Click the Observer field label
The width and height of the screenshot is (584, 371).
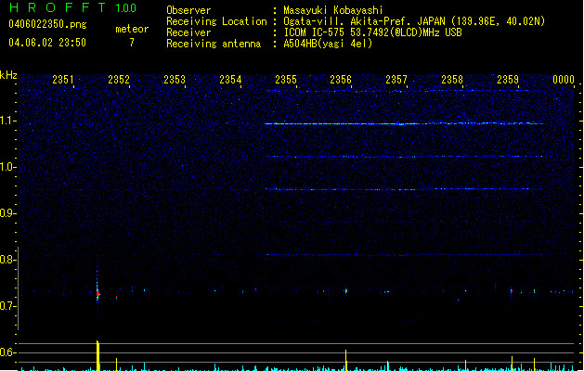[188, 10]
